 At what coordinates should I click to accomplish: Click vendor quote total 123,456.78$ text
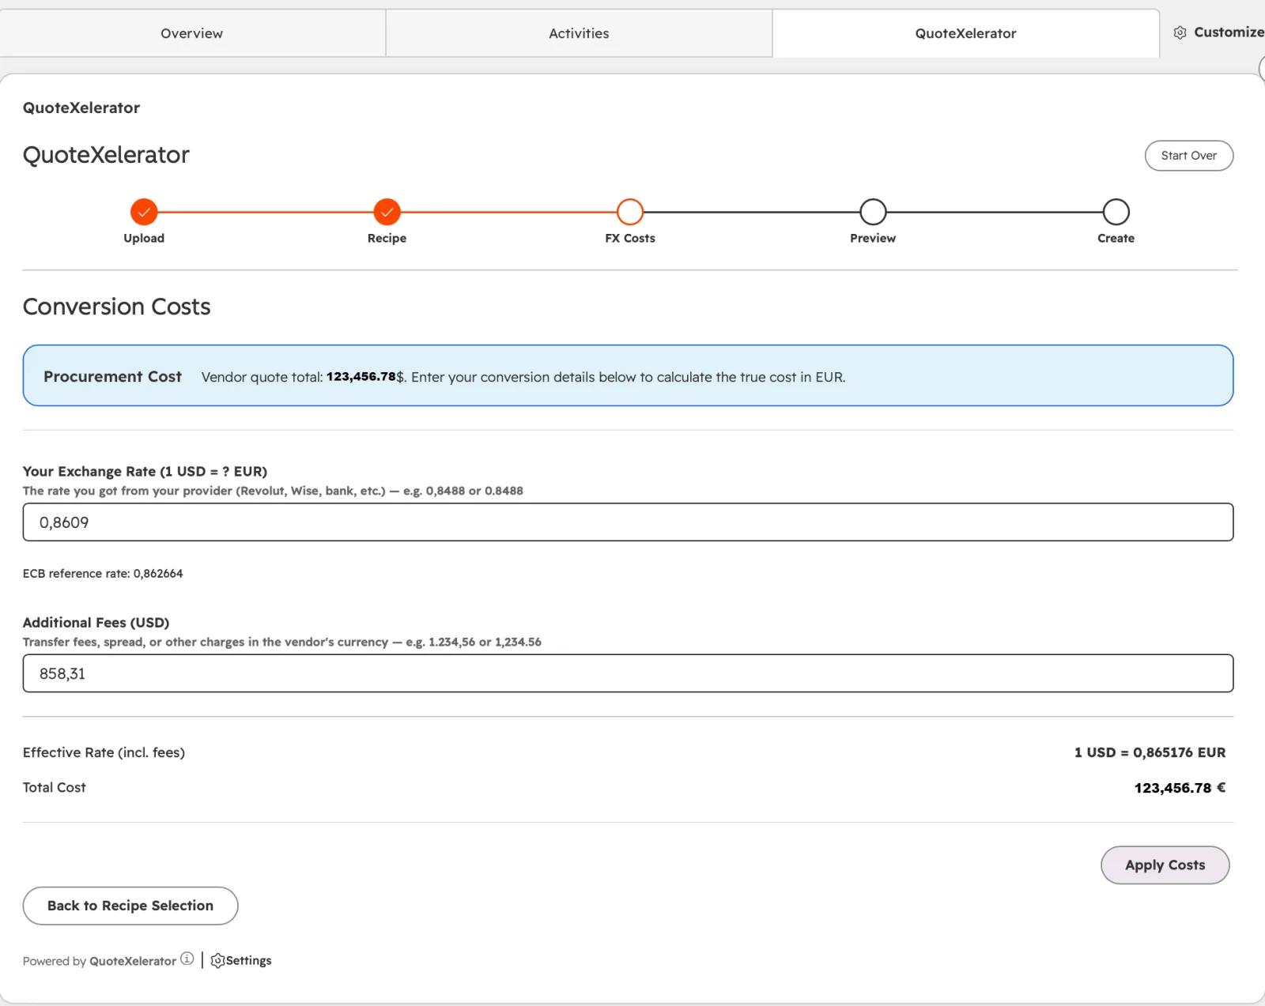coord(303,377)
